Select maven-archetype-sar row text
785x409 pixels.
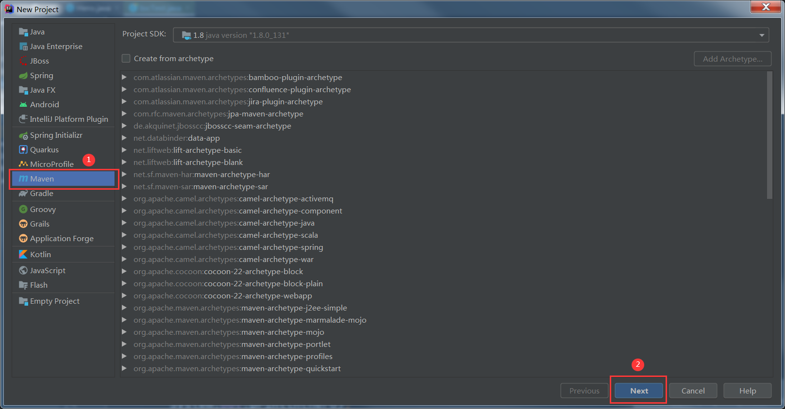point(200,187)
